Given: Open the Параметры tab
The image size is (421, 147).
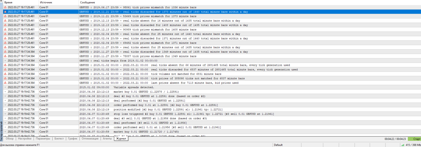Looking at the screenshot, I should [x=43, y=139].
